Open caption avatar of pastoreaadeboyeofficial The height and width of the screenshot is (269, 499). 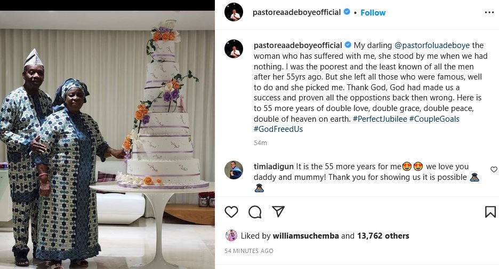click(234, 49)
